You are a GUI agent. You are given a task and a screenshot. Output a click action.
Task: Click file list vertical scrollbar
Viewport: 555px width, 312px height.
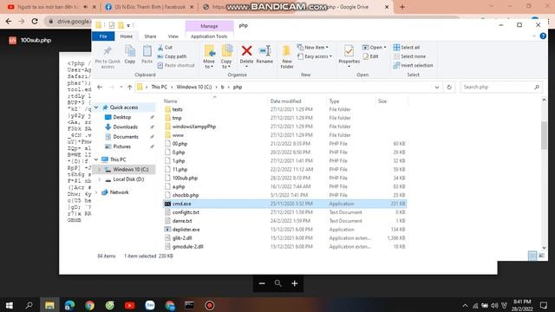click(544, 135)
